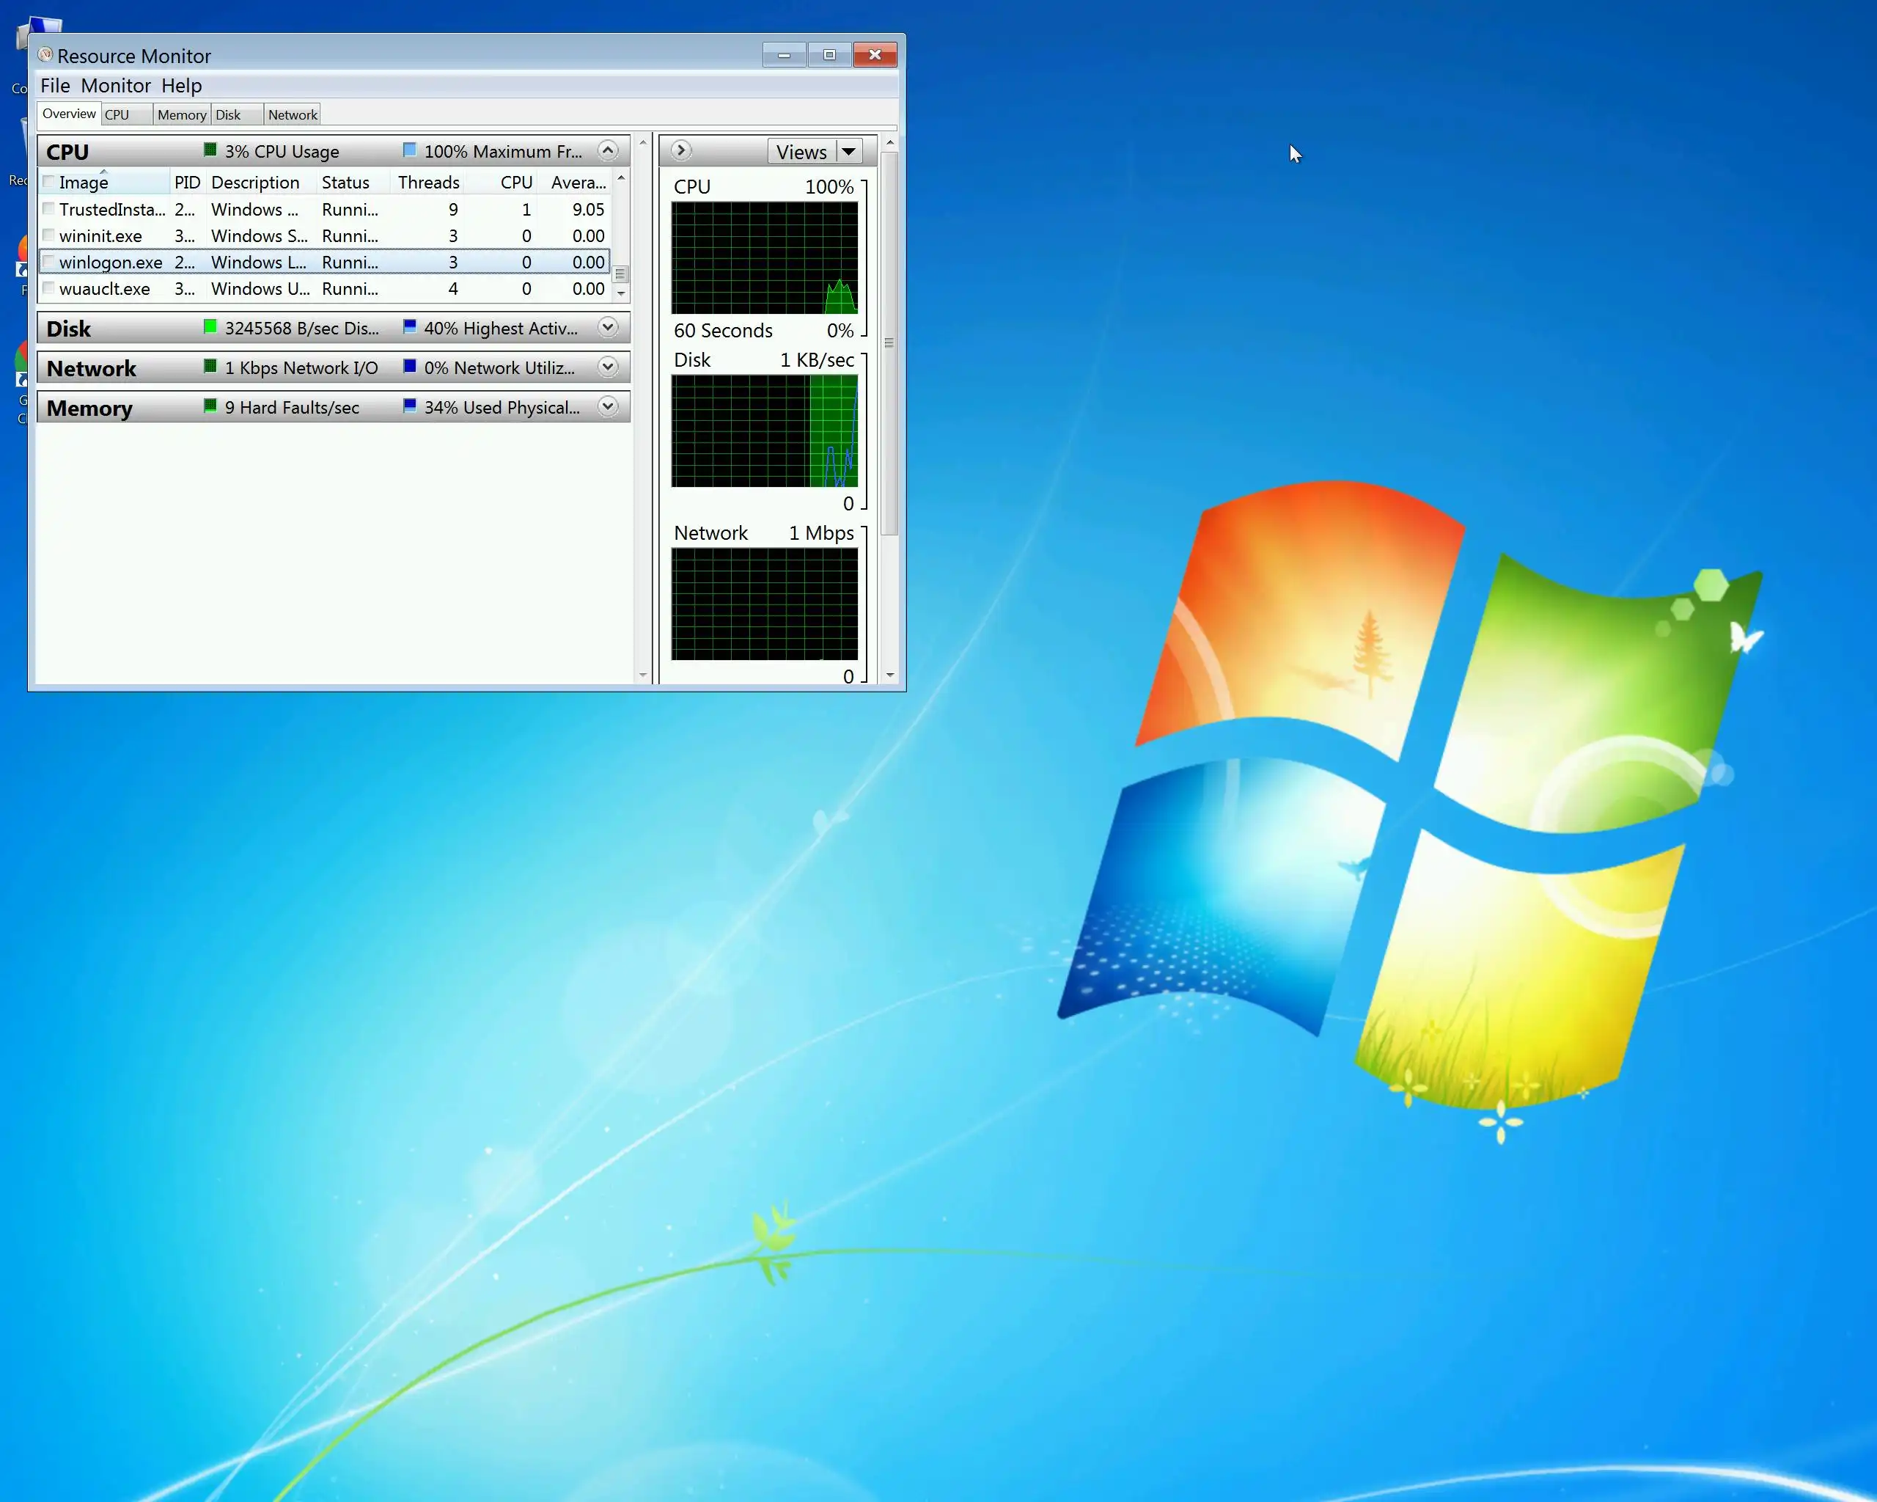Click the green CPU Usage indicator square
The height and width of the screenshot is (1502, 1877).
(210, 150)
